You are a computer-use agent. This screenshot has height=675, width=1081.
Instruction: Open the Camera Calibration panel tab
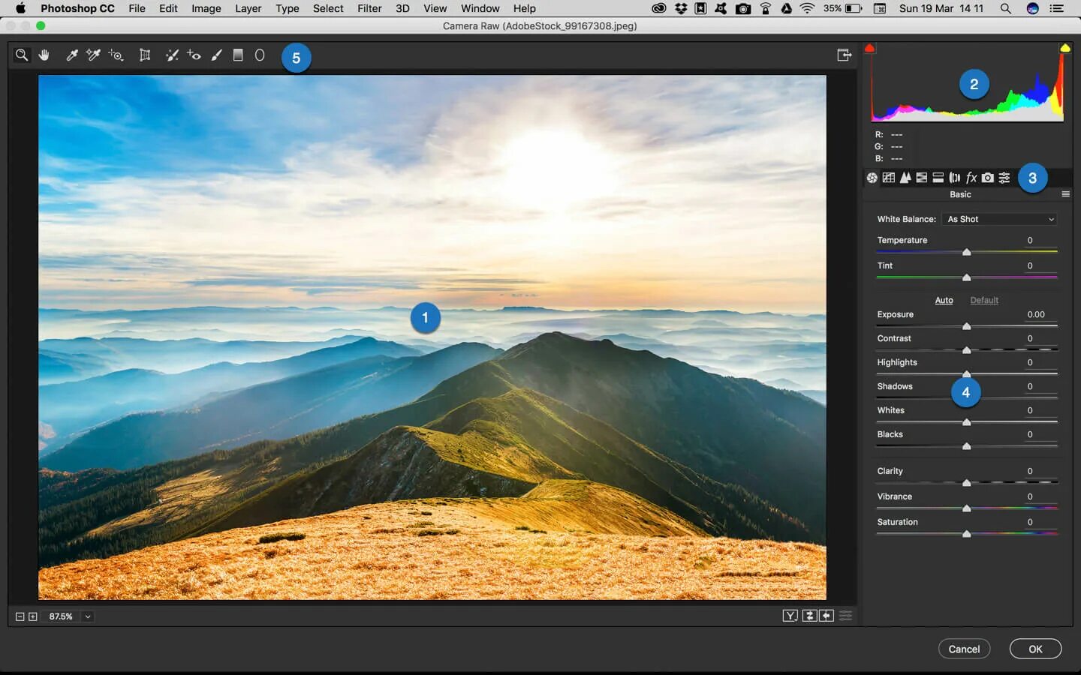point(988,178)
